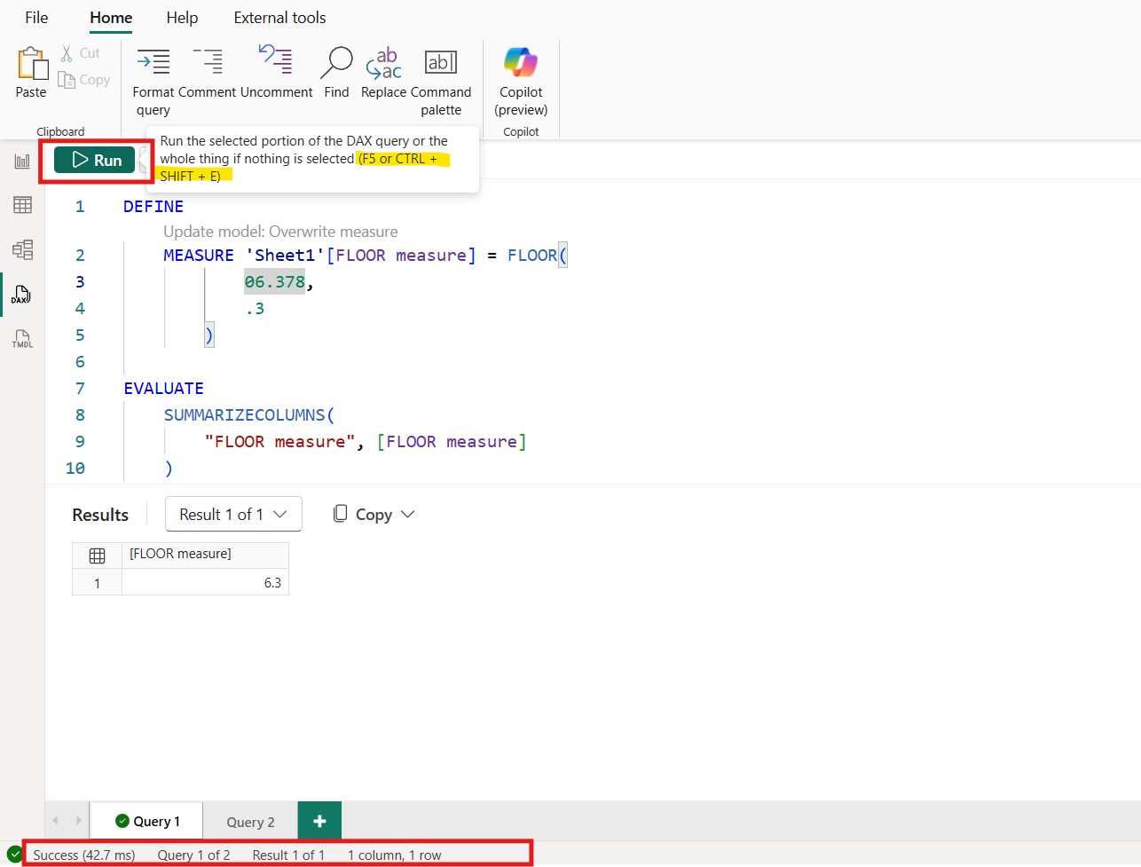1141x867 pixels.
Task: Open TMDL view from sidebar
Action: (22, 338)
